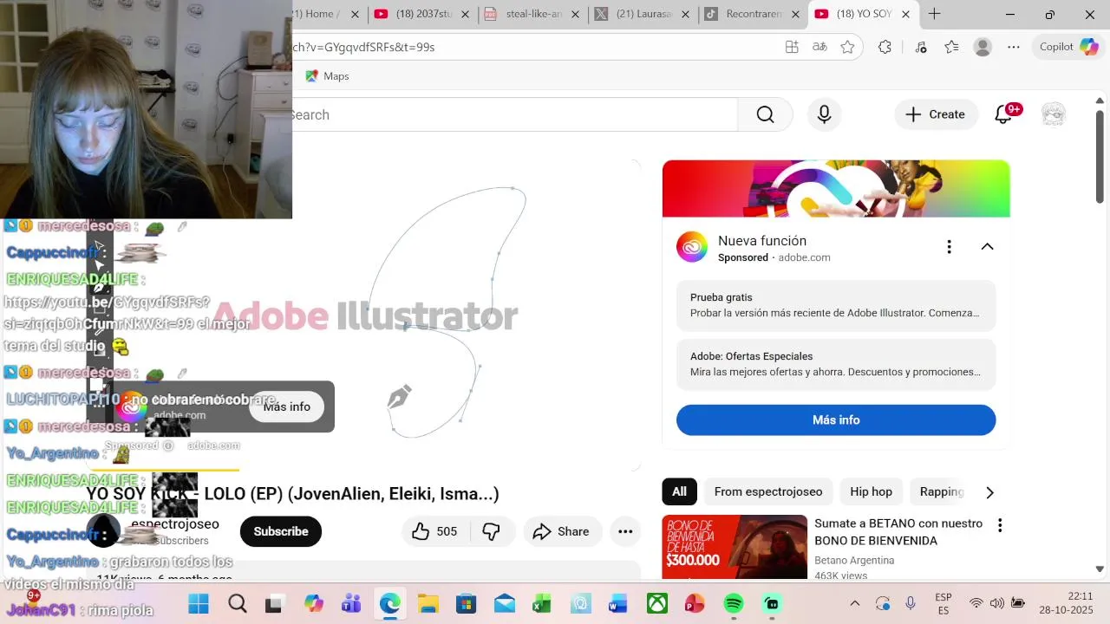1110x624 pixels.
Task: Open Edge extensions puzzle icon
Action: pyautogui.click(x=885, y=47)
